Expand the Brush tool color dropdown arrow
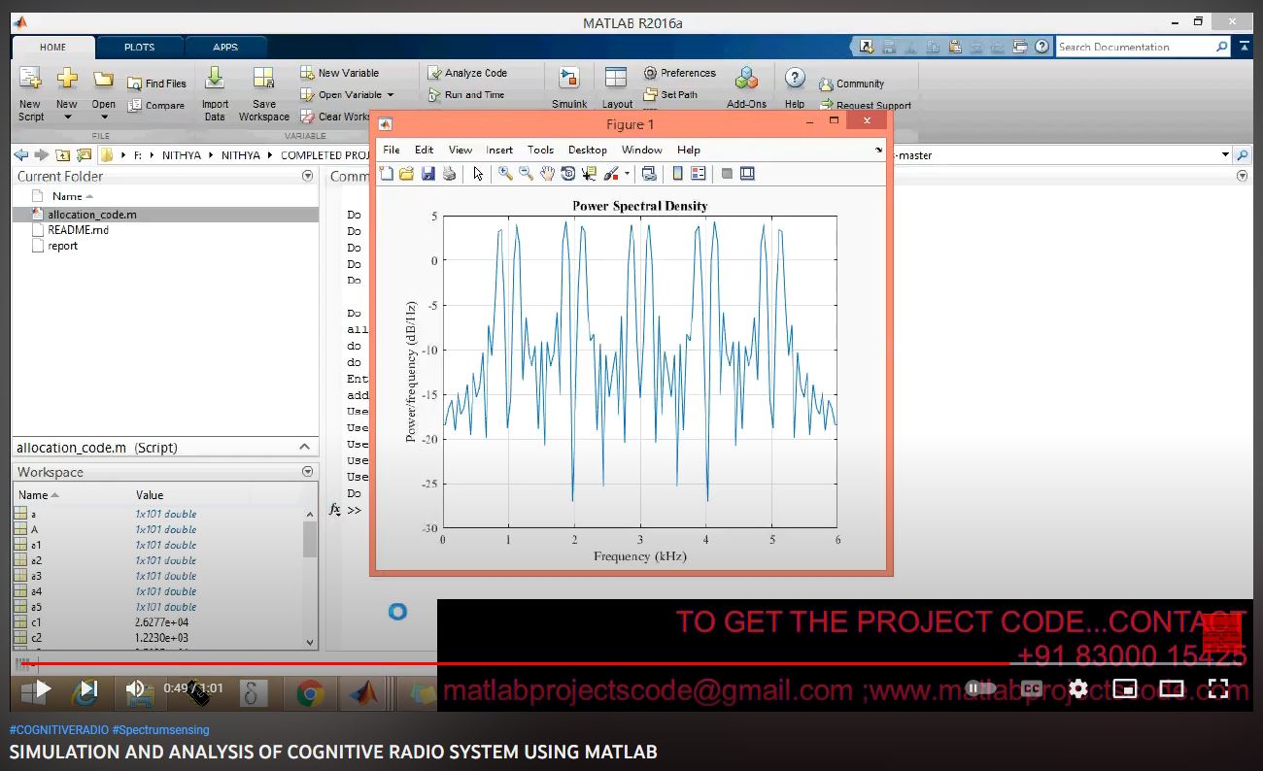 (627, 174)
